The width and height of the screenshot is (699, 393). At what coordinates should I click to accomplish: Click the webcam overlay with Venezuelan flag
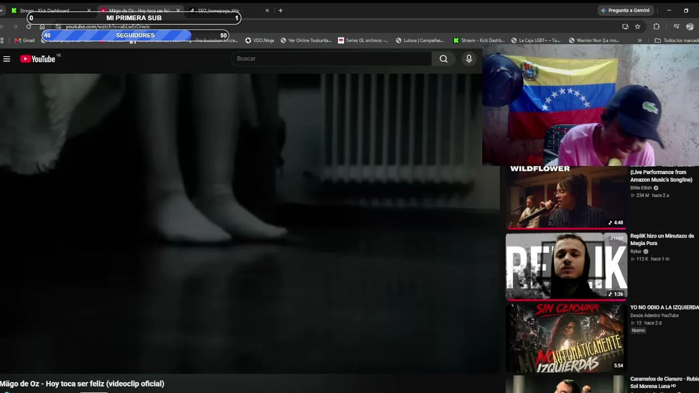tap(590, 105)
